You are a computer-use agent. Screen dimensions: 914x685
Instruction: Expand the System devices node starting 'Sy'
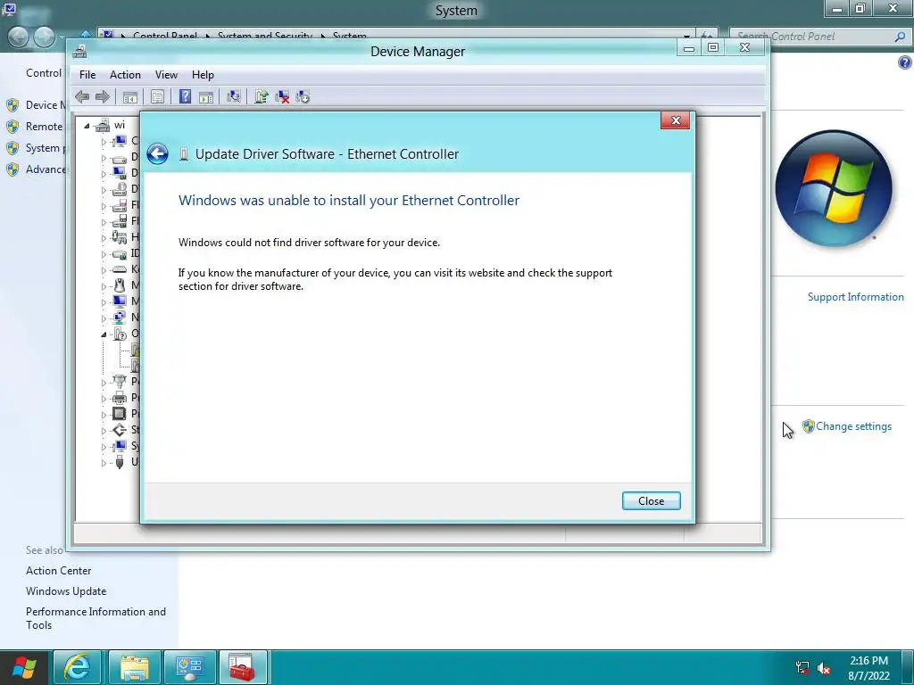(104, 447)
